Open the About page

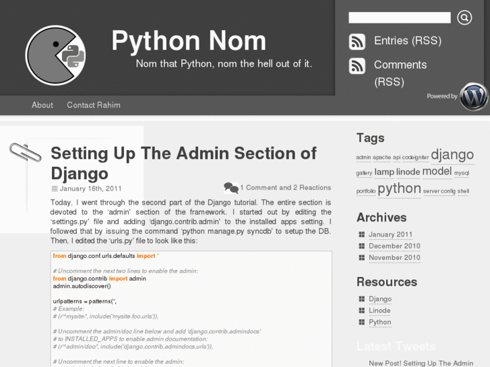coord(42,105)
